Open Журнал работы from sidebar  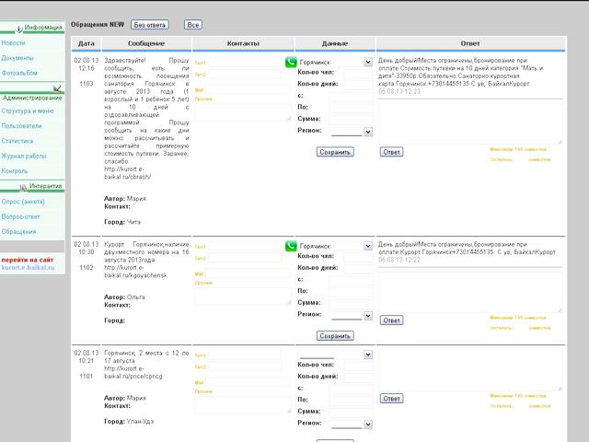[x=24, y=156]
